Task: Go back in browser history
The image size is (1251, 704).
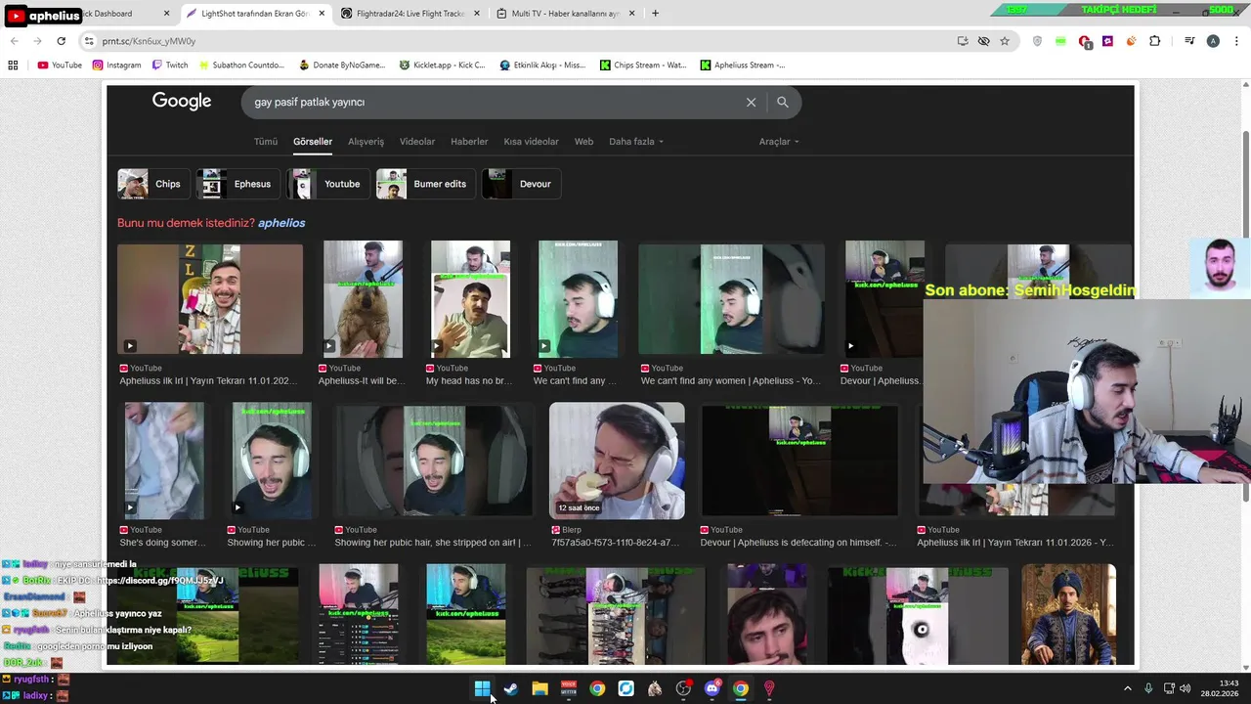Action: 14,41
